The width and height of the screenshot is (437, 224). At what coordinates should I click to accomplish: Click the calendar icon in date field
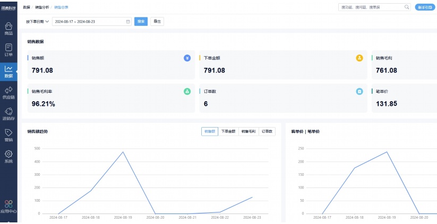point(128,22)
